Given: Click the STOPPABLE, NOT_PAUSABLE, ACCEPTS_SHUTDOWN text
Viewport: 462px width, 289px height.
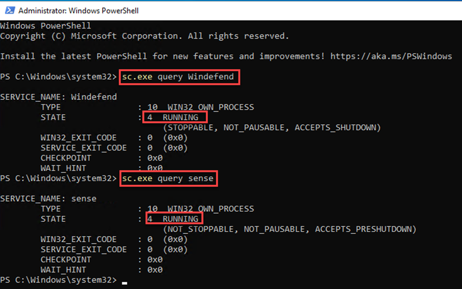Looking at the screenshot, I should (272, 127).
